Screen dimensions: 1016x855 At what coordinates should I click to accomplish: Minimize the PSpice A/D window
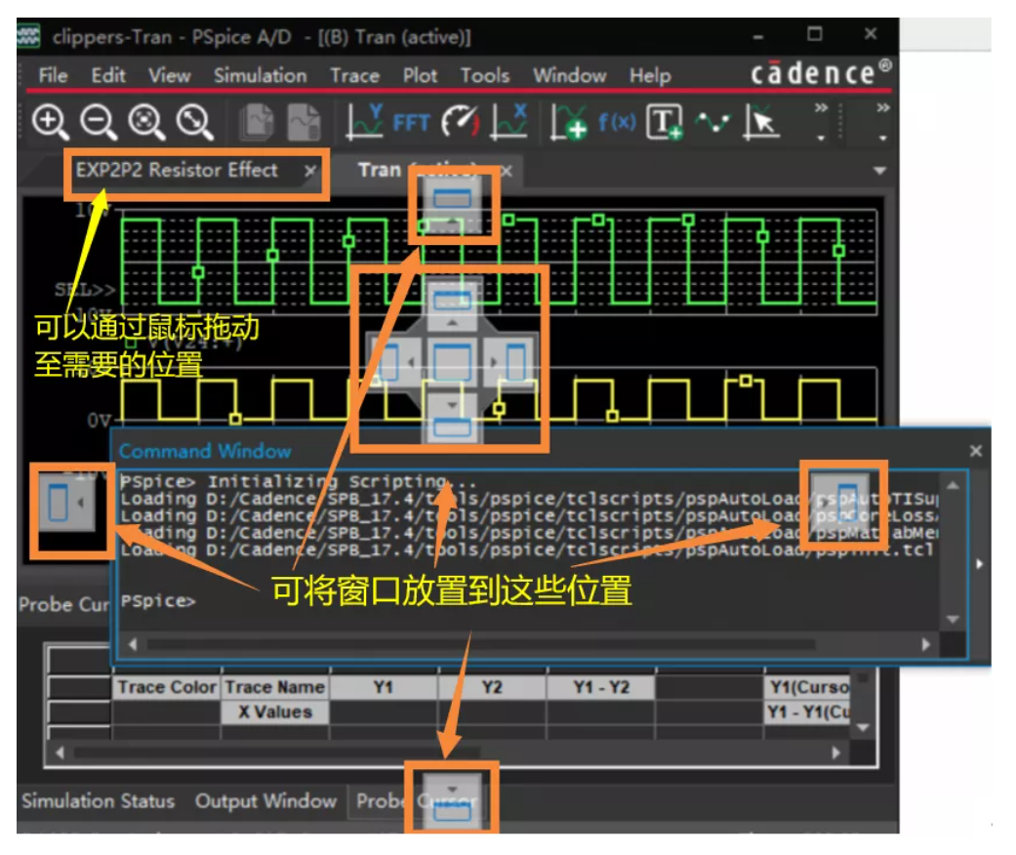pyautogui.click(x=757, y=36)
